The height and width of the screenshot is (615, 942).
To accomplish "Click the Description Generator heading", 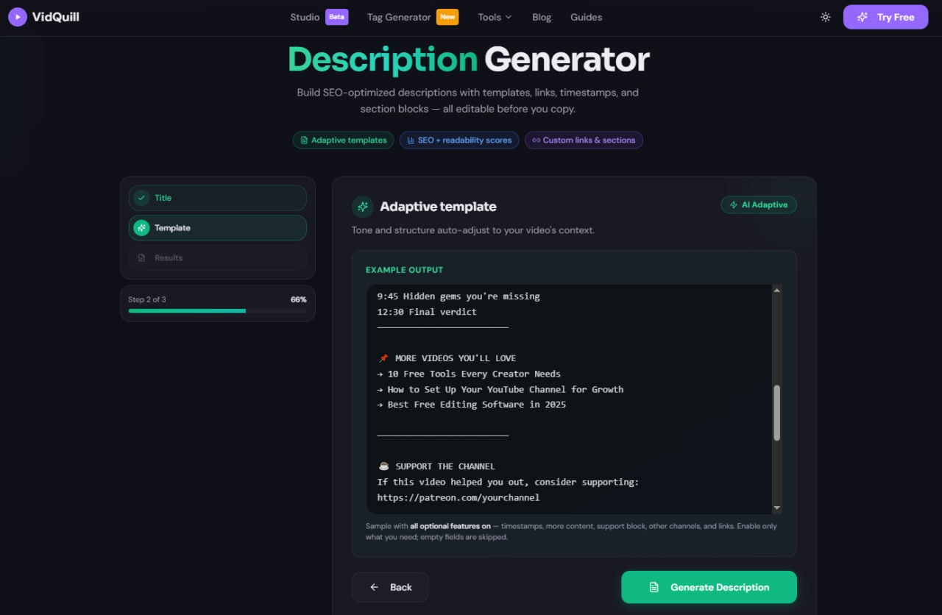I will click(x=469, y=60).
